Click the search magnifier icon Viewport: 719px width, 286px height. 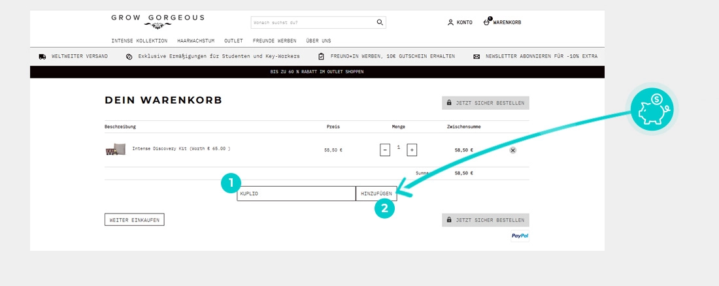pyautogui.click(x=380, y=22)
